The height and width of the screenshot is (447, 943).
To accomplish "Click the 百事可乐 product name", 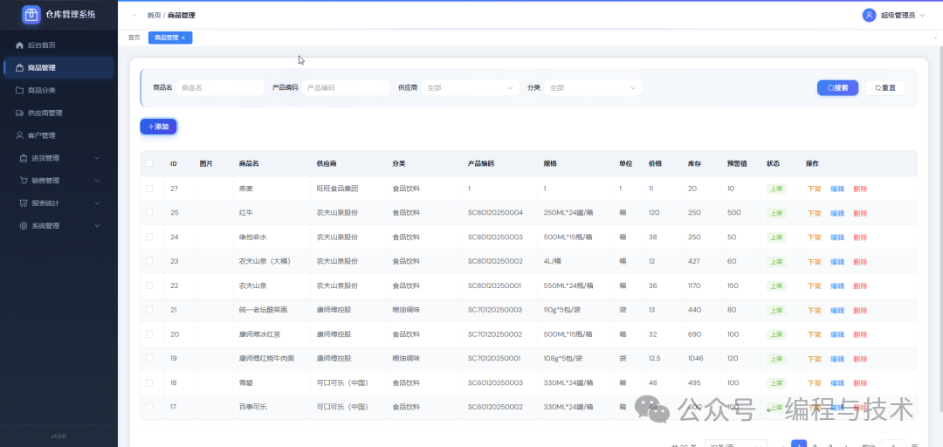I will 253,408.
